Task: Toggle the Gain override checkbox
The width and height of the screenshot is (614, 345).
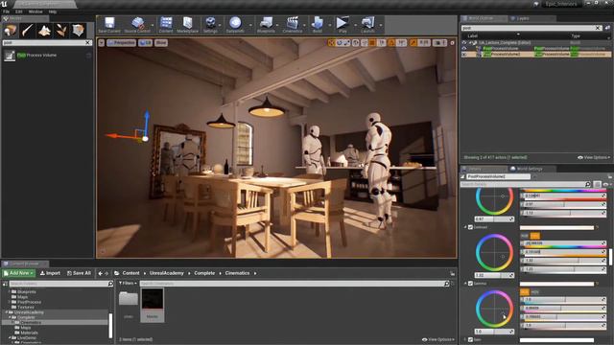Action: 471,340
